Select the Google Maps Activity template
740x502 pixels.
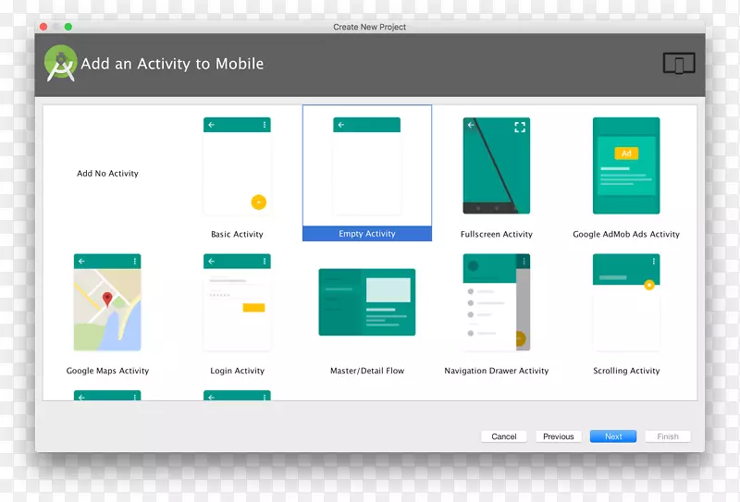107,303
